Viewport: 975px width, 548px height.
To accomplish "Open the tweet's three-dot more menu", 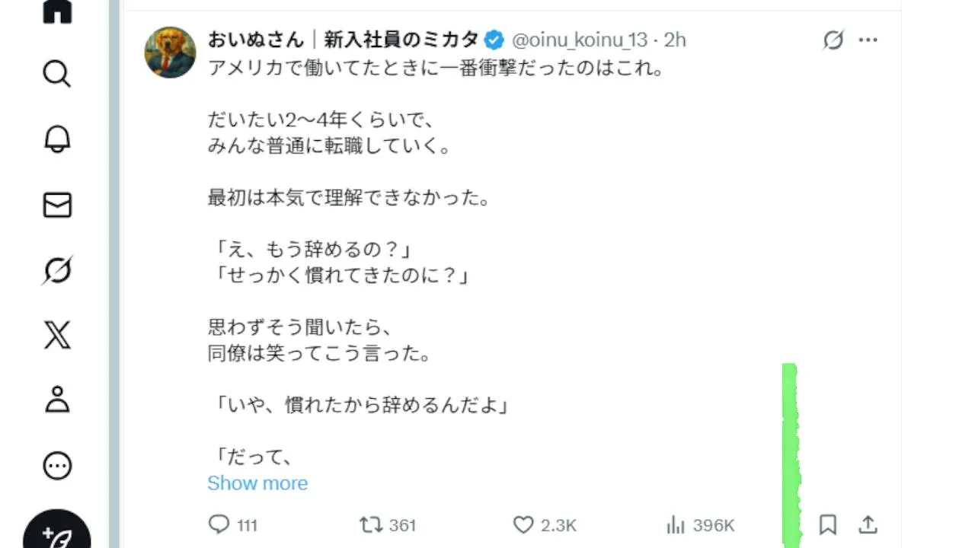I will 868,40.
